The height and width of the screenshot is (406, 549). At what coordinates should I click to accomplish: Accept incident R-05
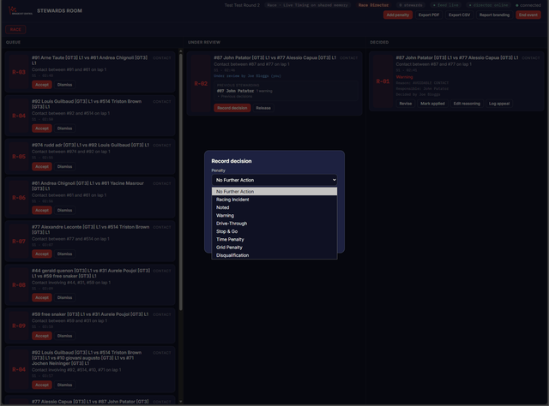(42, 166)
